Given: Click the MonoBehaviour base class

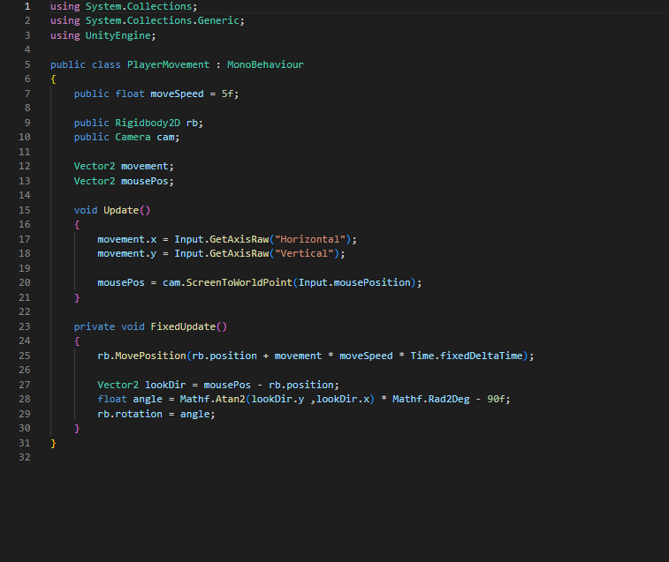Looking at the screenshot, I should click(x=265, y=64).
